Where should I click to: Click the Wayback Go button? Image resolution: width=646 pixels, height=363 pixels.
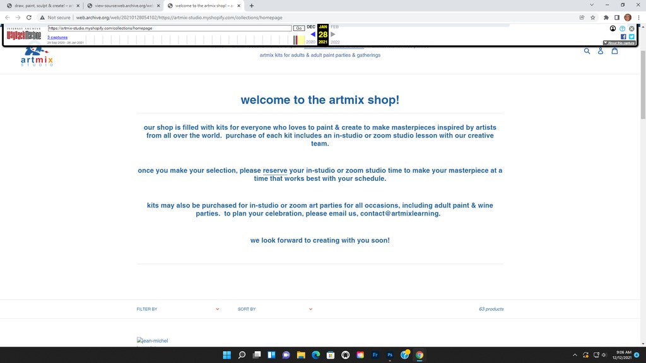point(298,28)
